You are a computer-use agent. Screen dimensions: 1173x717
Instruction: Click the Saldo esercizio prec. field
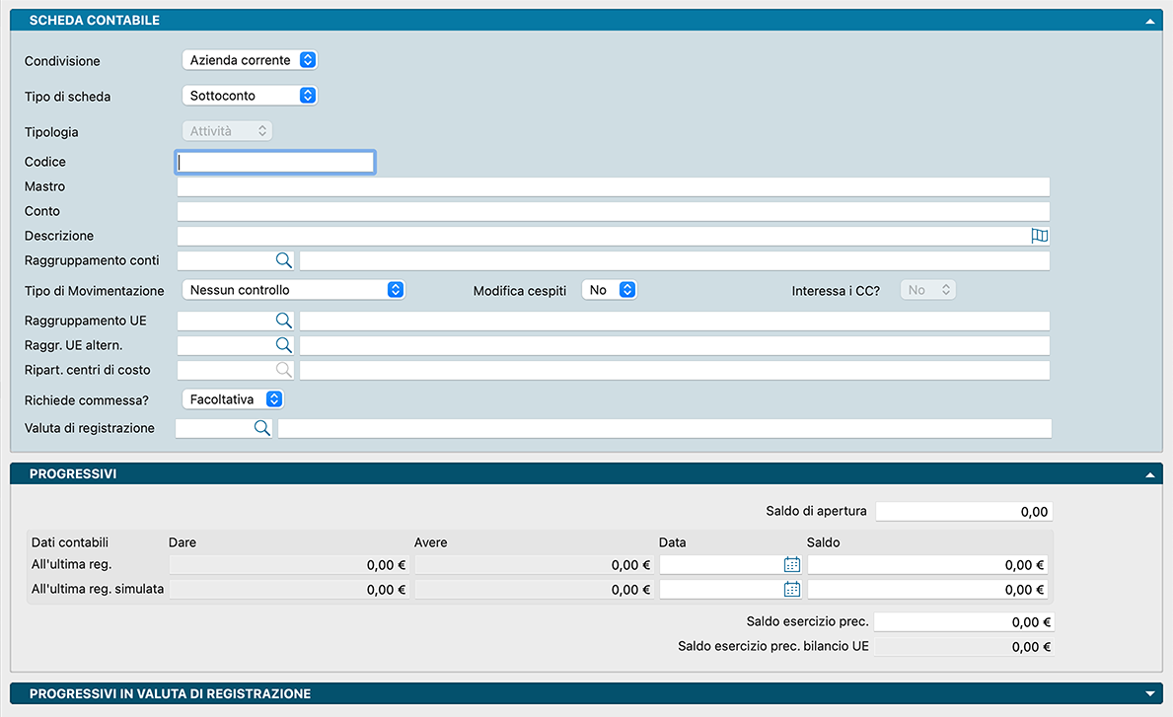[963, 622]
